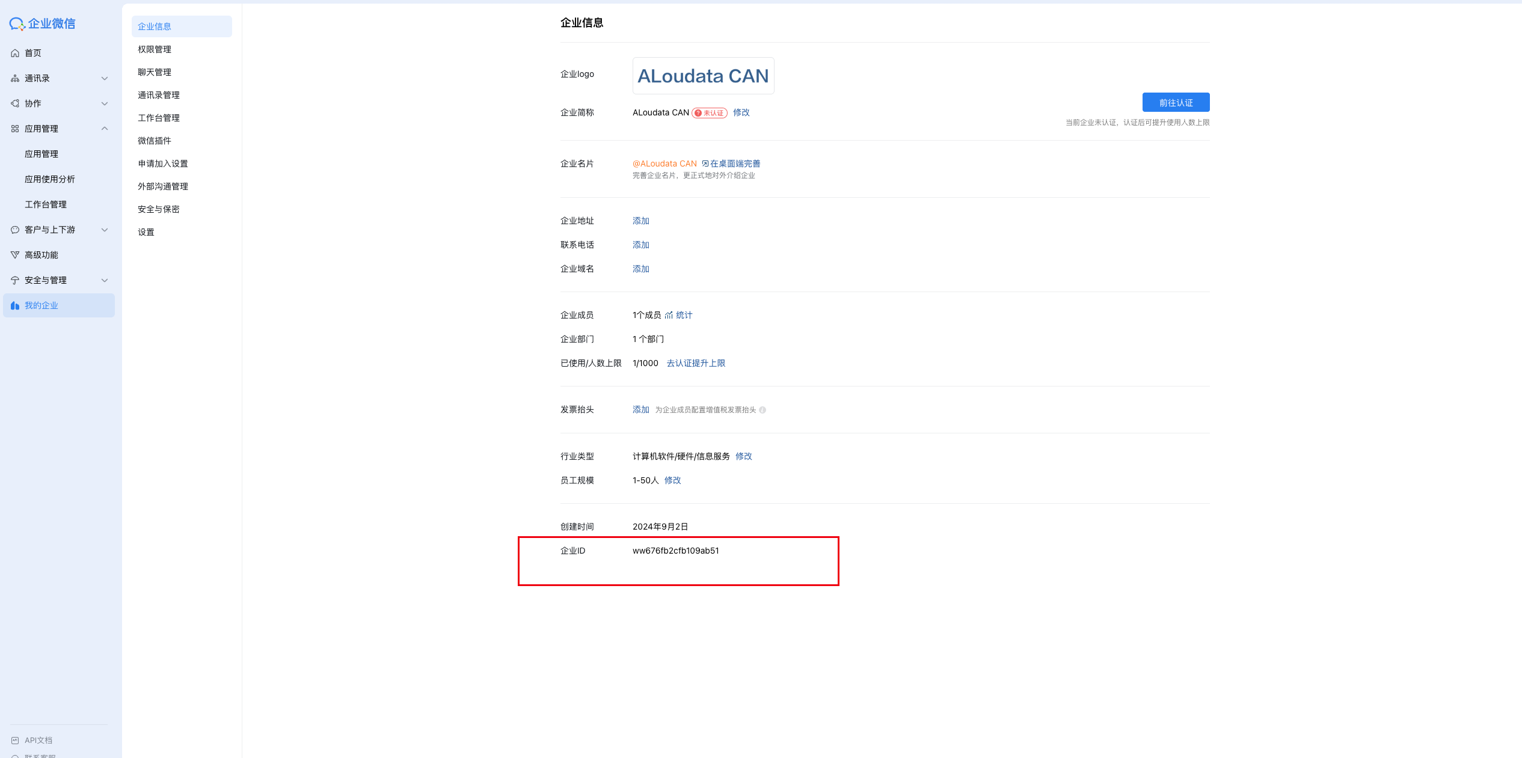Click the 前往认证 button
1522x758 pixels.
coord(1176,103)
